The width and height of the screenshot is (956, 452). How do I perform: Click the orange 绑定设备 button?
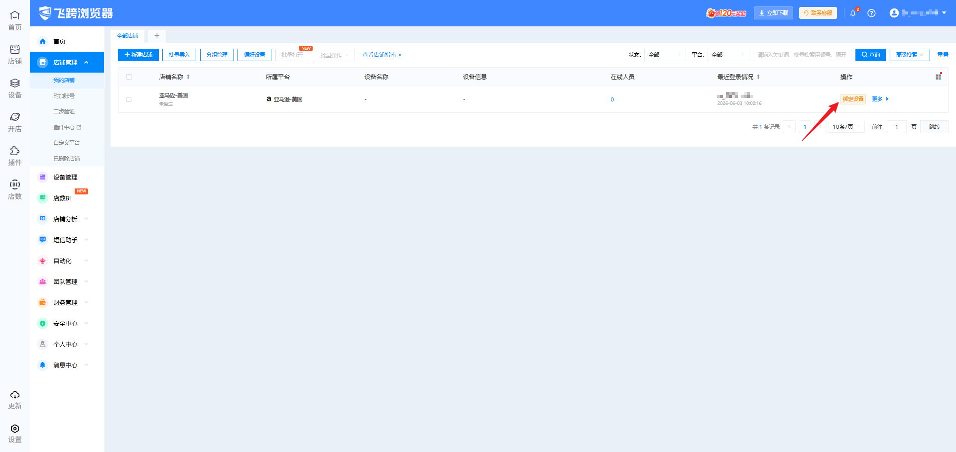click(x=853, y=99)
